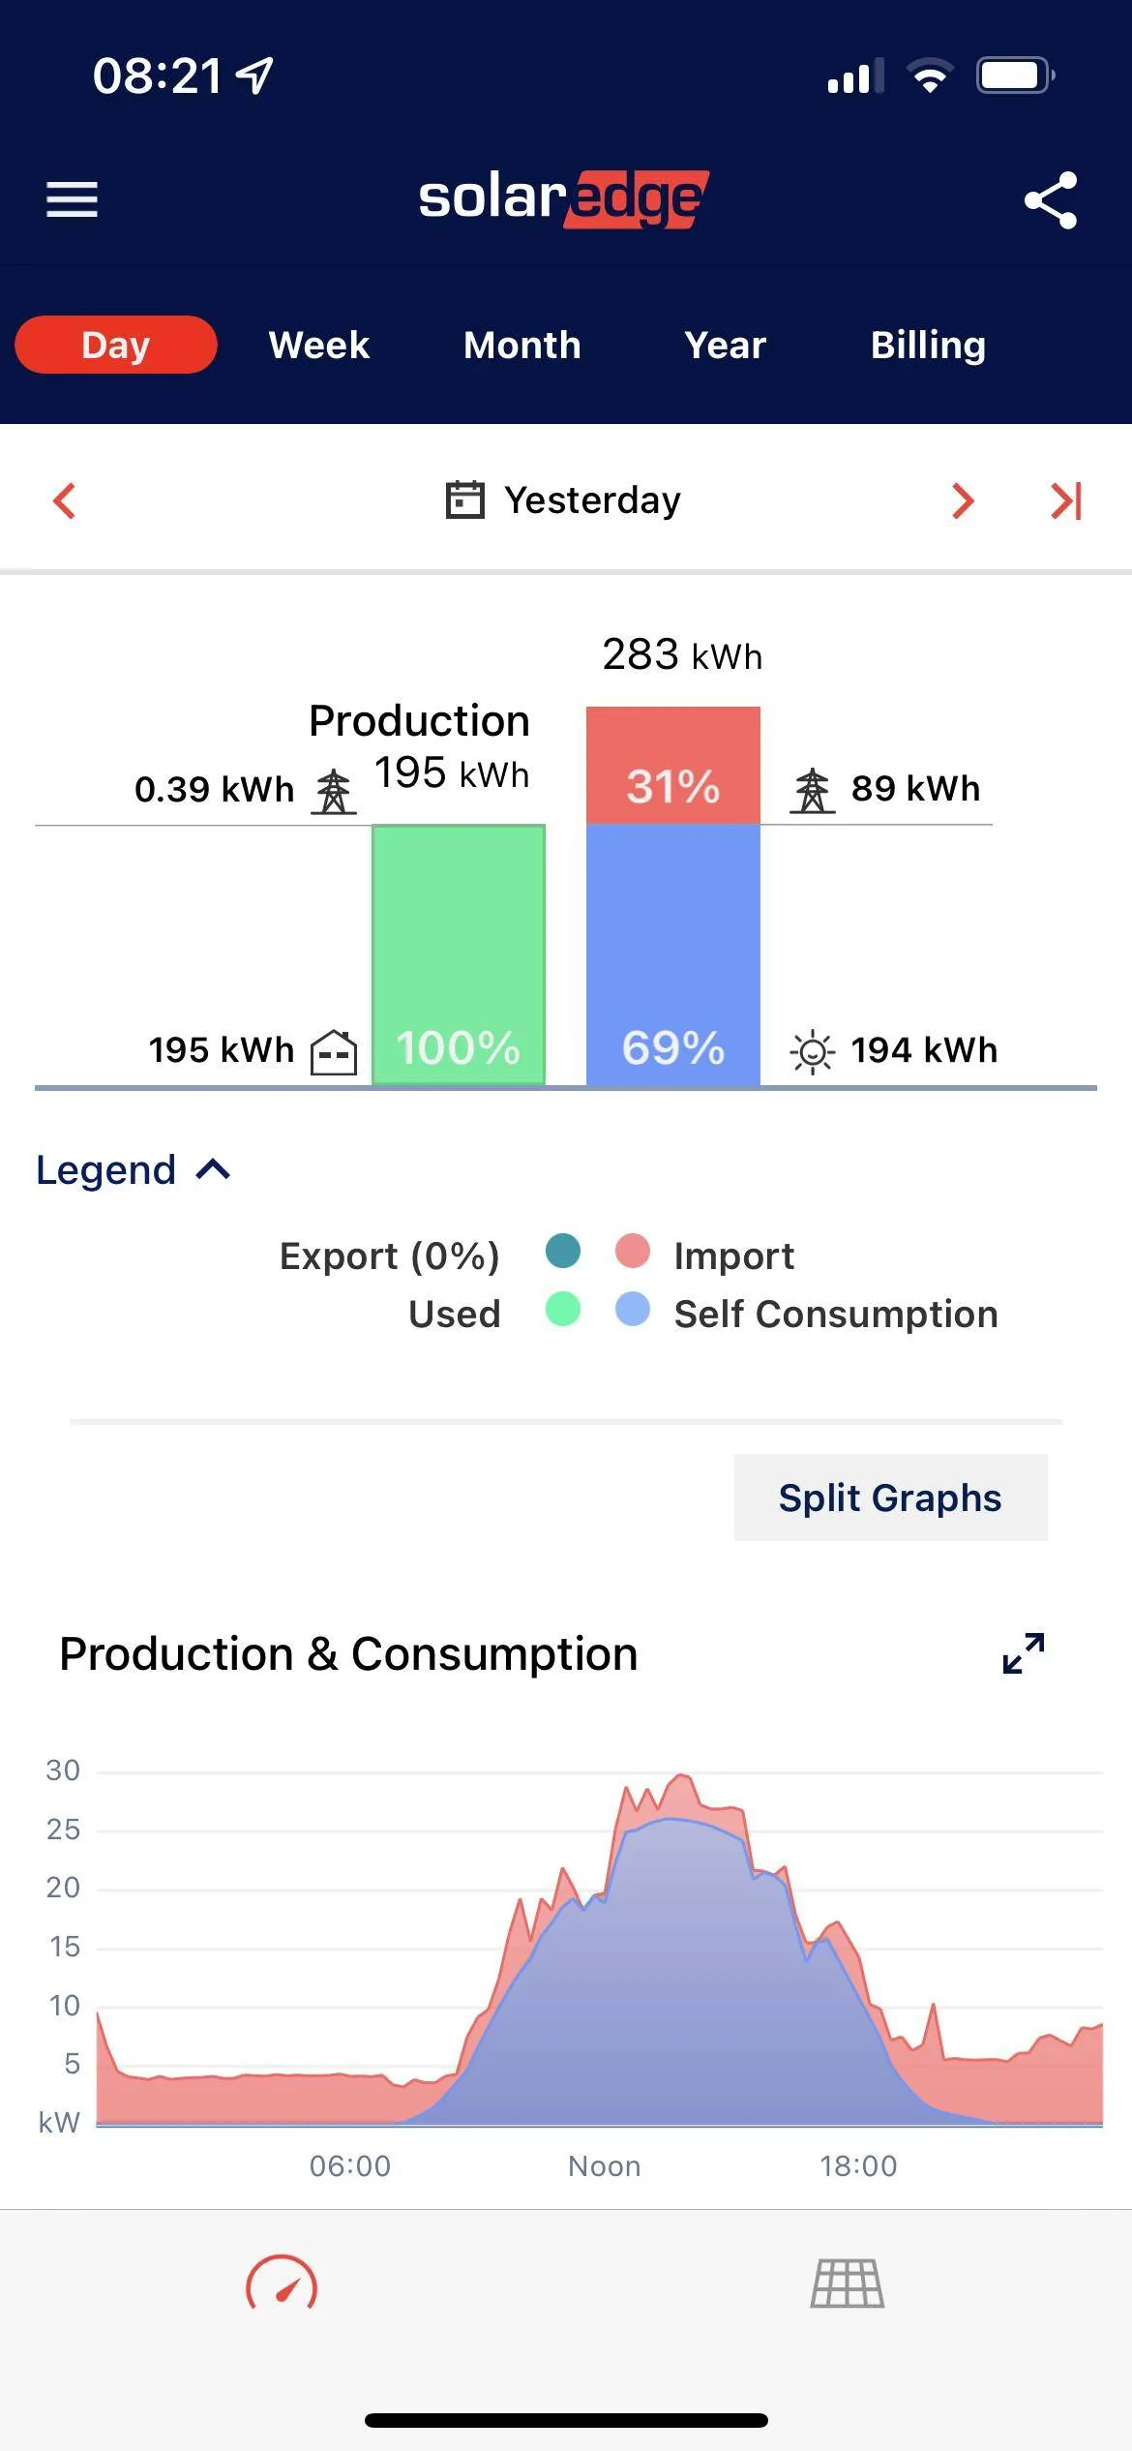Toggle the Import series legend dot
Viewport: 1132px width, 2451px height.
633,1251
